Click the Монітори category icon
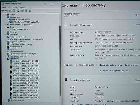 pyautogui.click(x=8, y=49)
